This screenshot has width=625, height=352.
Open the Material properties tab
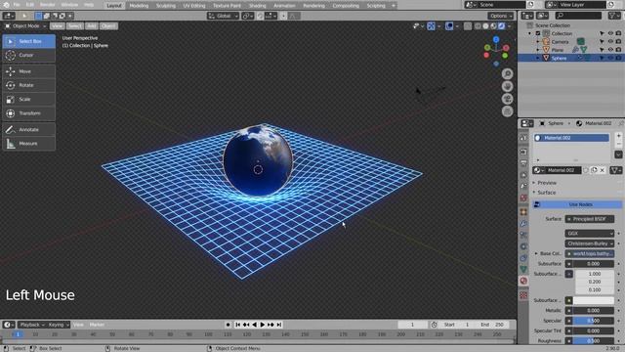[523, 281]
